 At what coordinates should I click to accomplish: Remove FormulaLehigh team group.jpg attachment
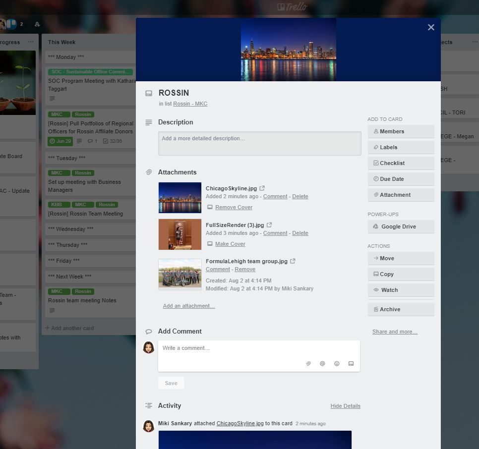[x=245, y=269]
